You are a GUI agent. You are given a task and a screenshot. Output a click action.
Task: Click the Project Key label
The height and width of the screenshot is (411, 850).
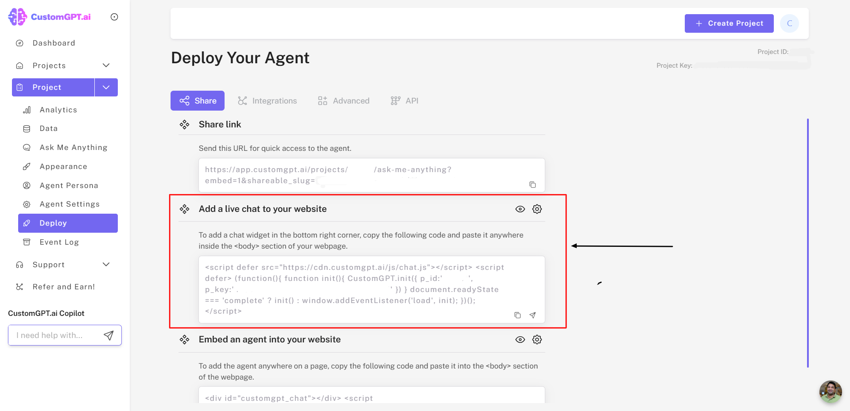coord(674,65)
